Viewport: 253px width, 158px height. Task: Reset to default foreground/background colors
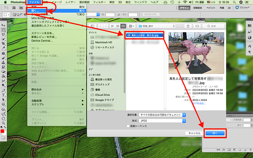[2, 127]
